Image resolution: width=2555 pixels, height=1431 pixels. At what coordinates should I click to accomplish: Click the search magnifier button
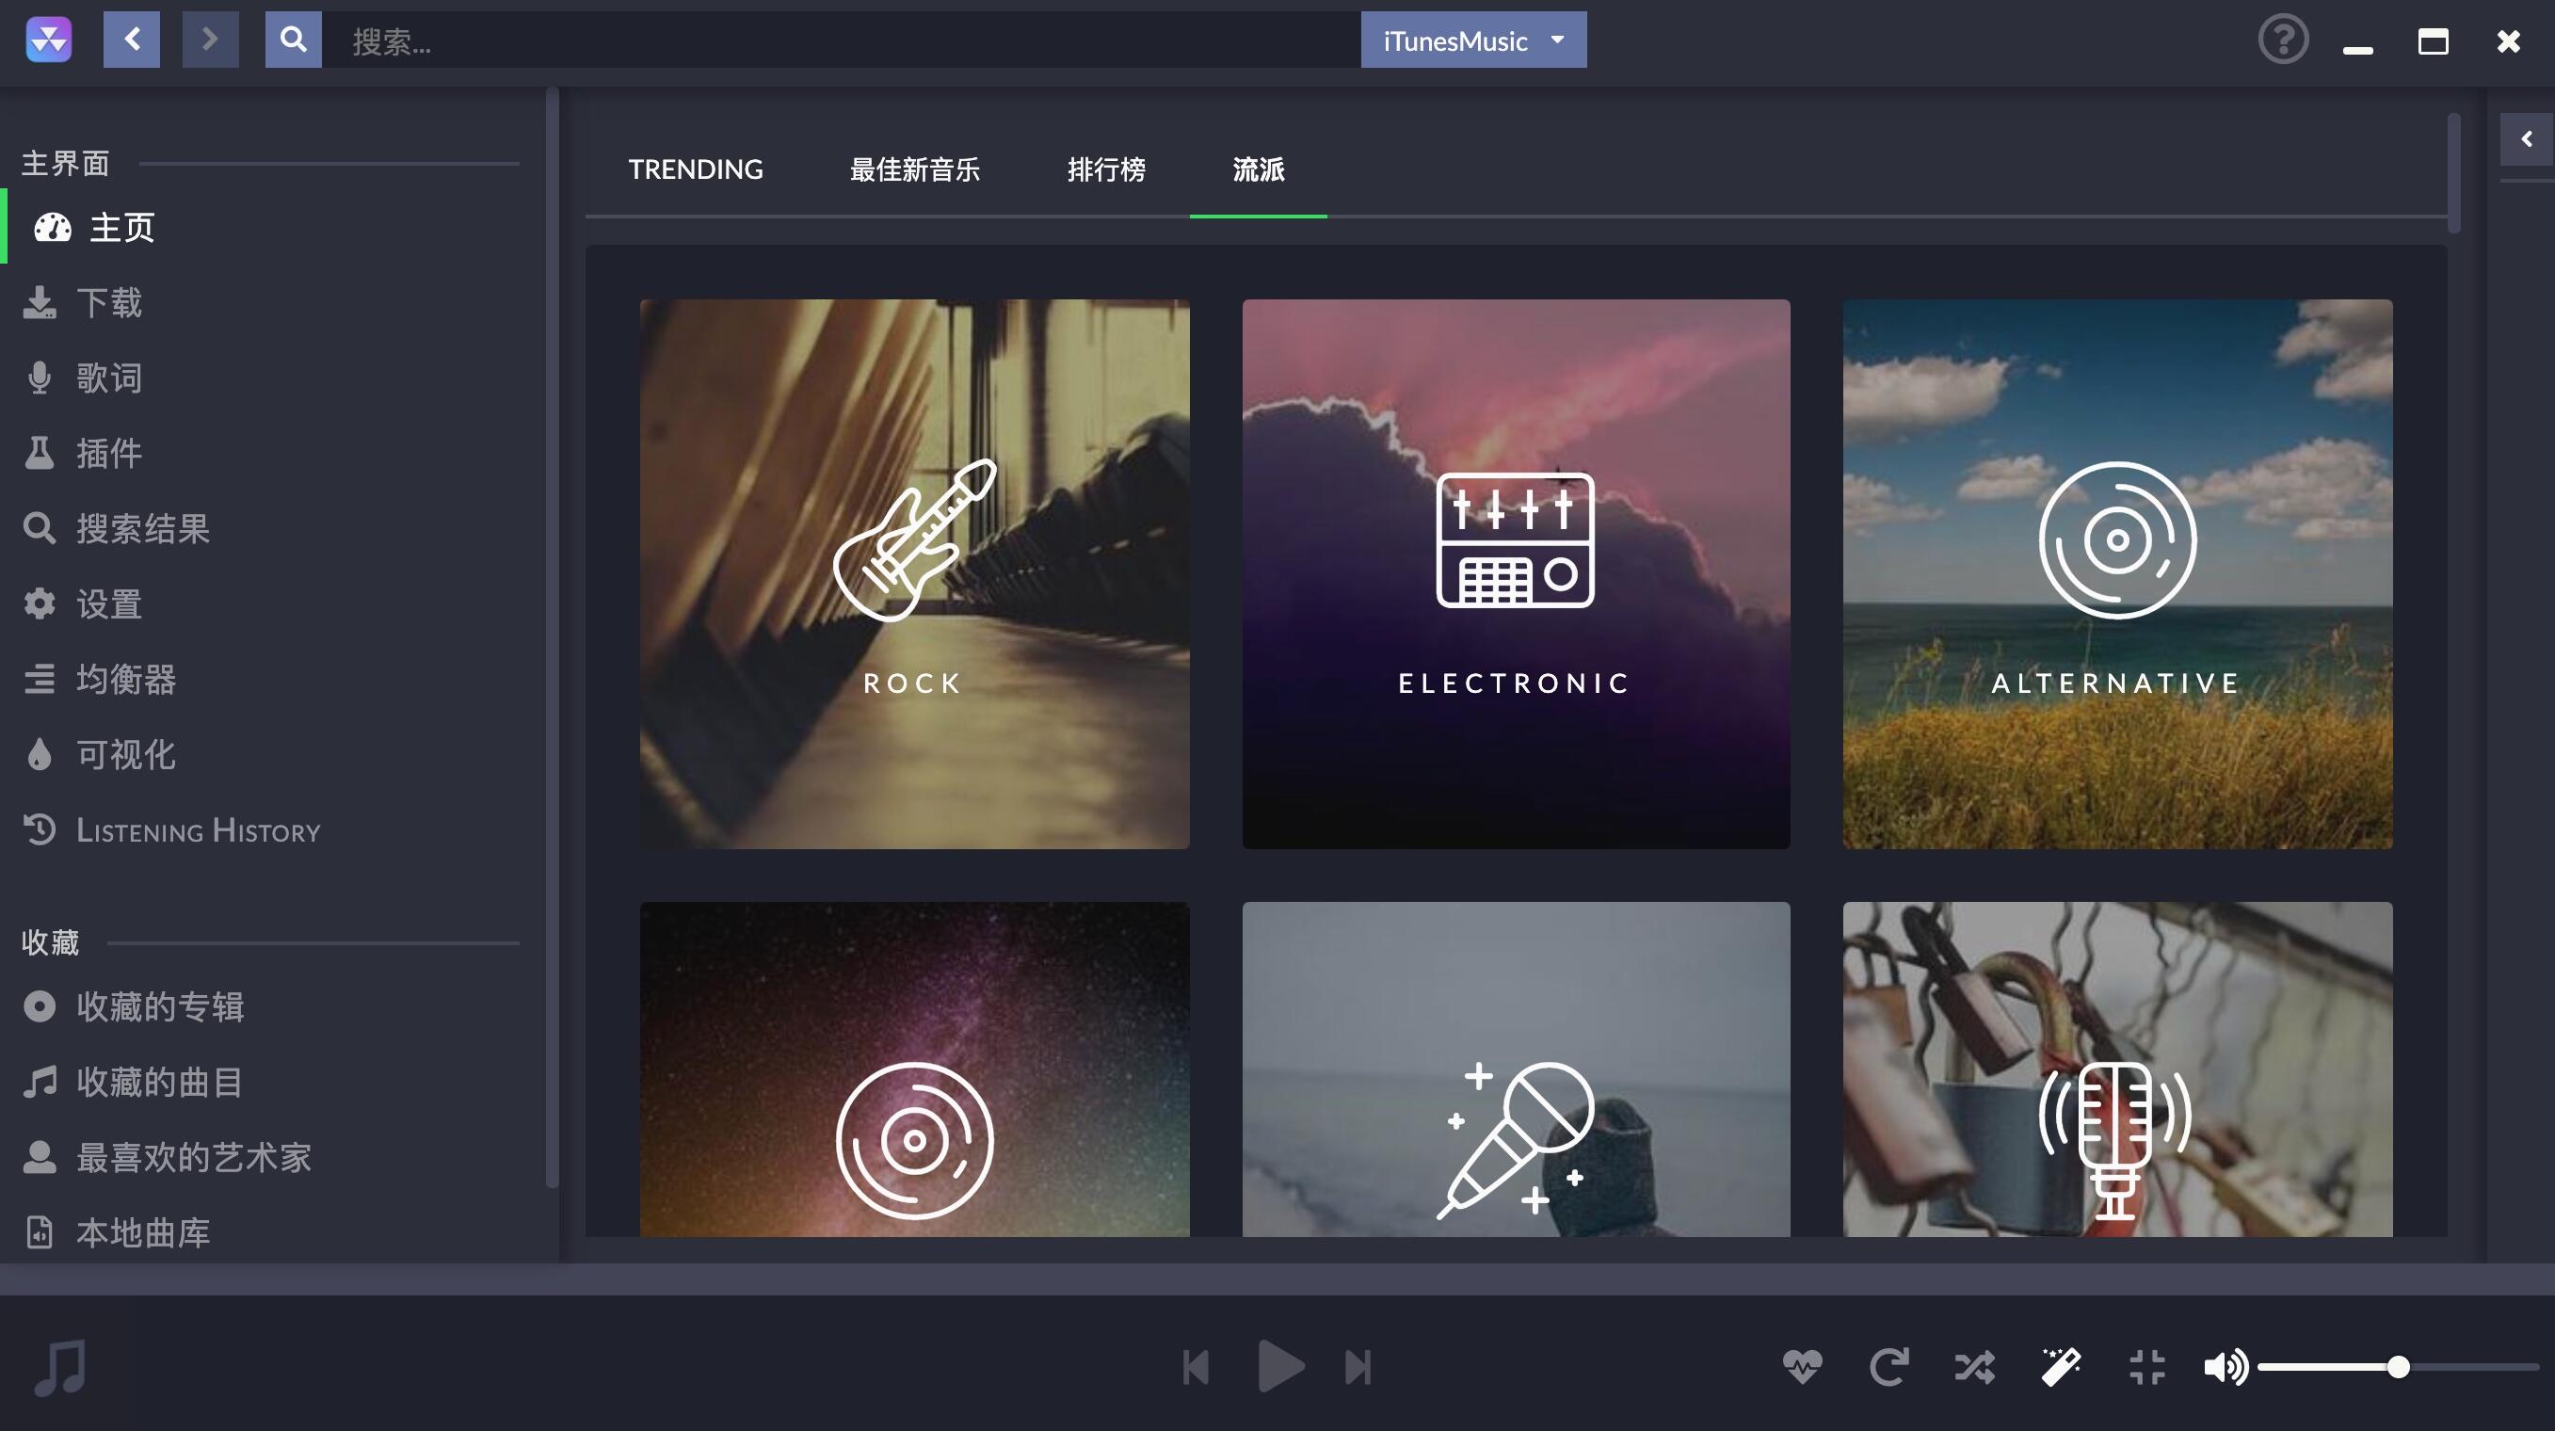(293, 40)
